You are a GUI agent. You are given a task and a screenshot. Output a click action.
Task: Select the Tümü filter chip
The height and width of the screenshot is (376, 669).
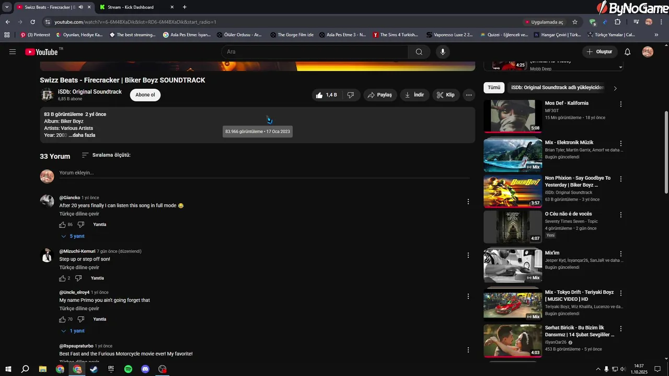[494, 88]
